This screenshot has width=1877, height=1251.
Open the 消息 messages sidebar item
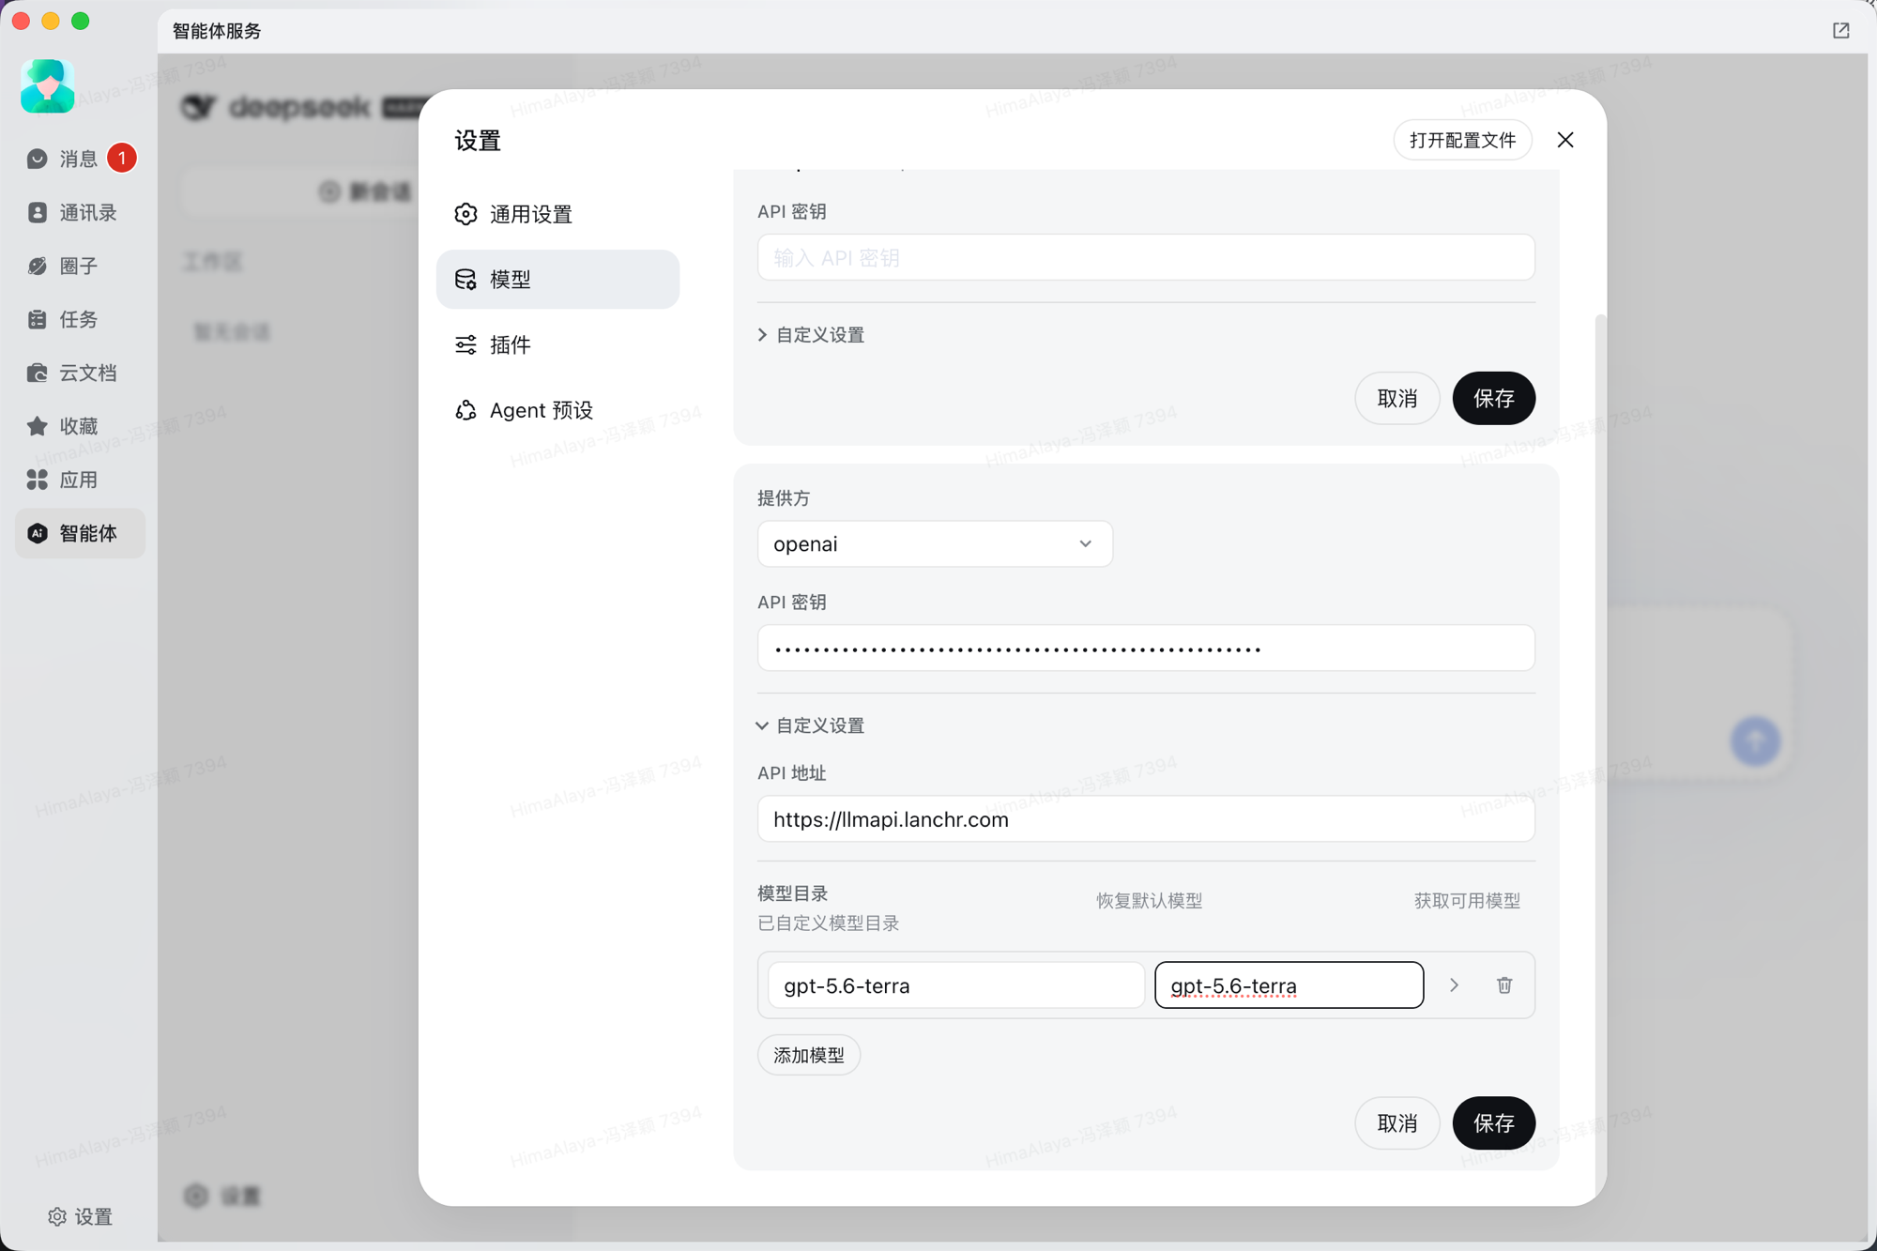(80, 159)
